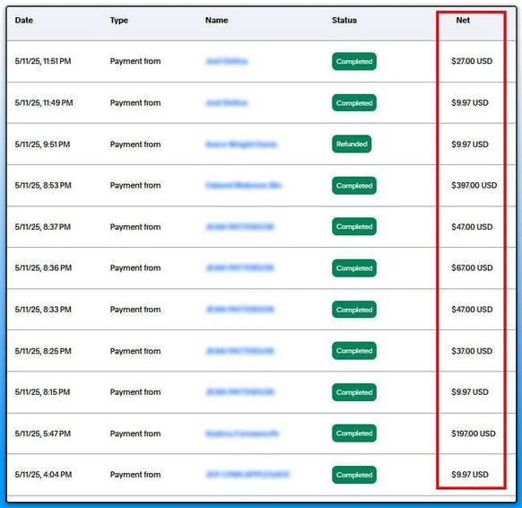Click the Type column header

119,21
